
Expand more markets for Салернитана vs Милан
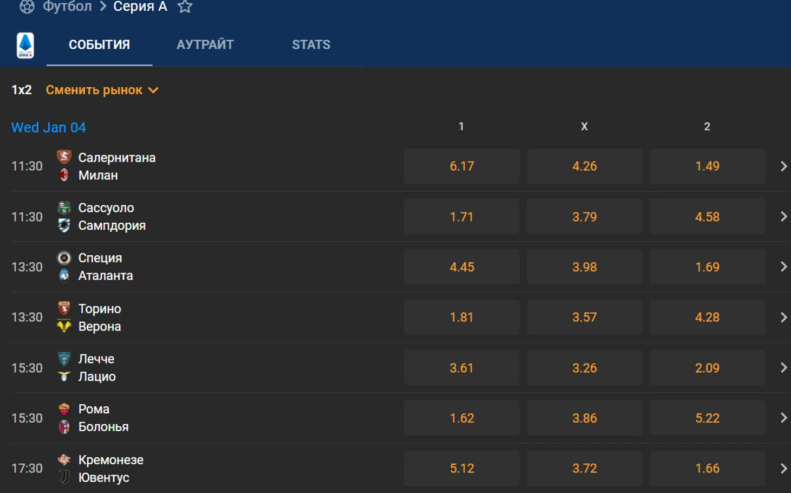click(783, 166)
